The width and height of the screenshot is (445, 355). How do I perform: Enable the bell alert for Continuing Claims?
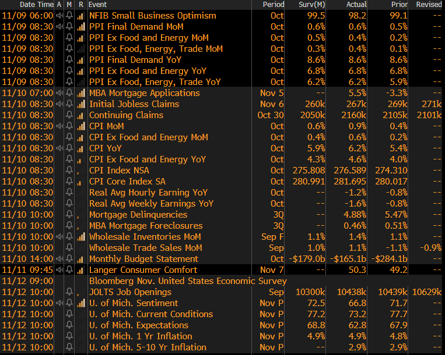[x=69, y=115]
